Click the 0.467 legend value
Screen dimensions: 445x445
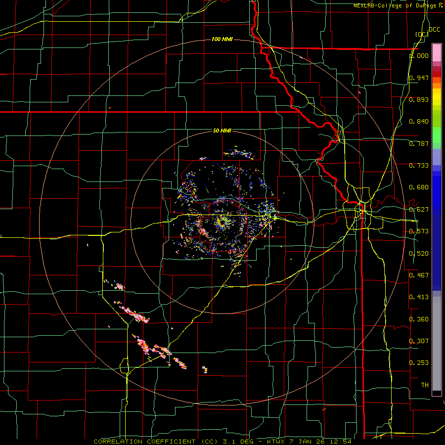click(x=419, y=275)
